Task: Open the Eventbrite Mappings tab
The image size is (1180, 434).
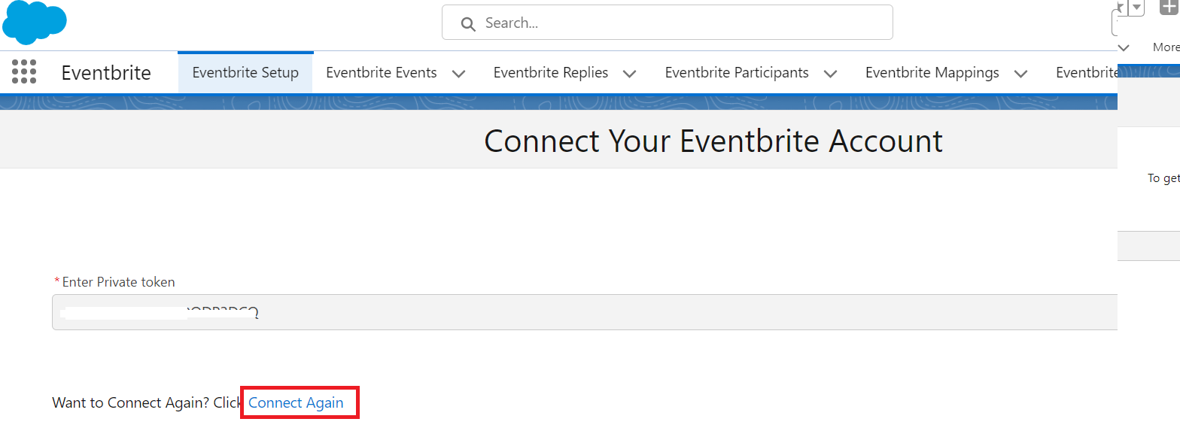Action: (x=932, y=73)
